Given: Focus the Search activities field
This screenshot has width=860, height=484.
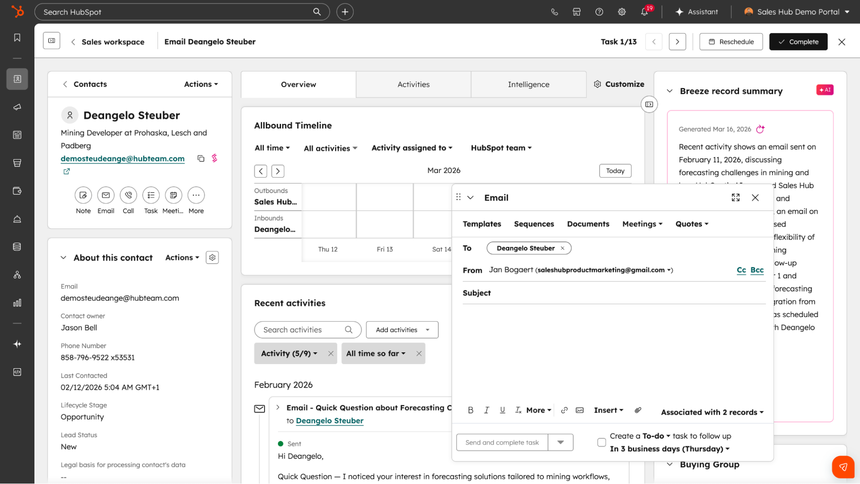Looking at the screenshot, I should pyautogui.click(x=308, y=330).
